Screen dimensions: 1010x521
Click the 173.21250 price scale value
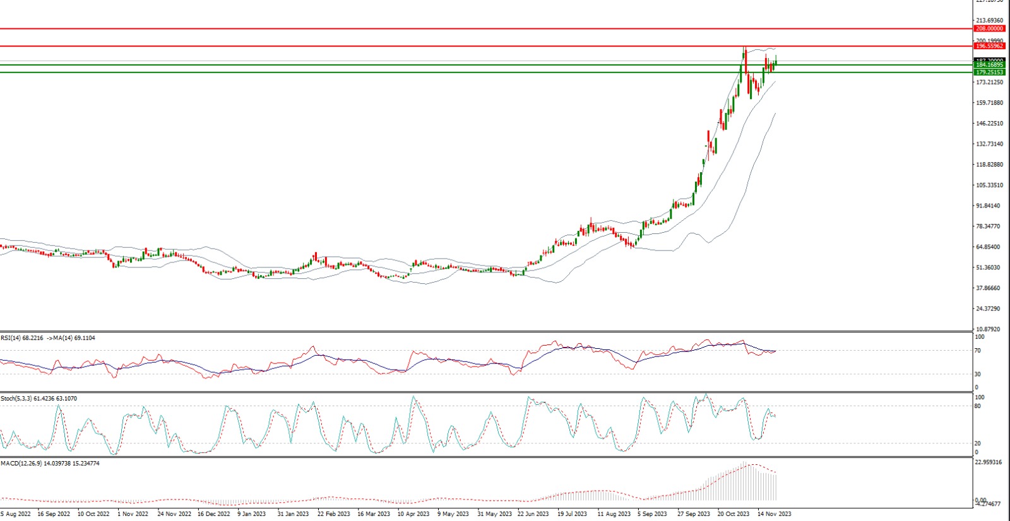989,83
